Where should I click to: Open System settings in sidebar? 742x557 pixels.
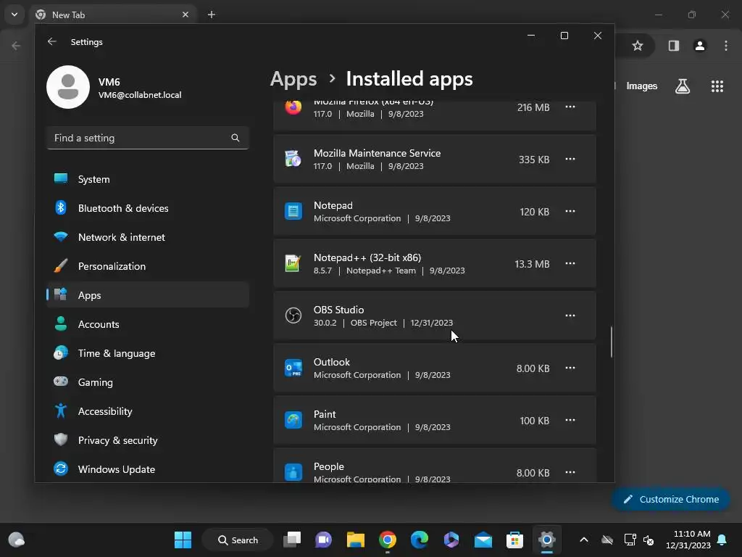[x=148, y=180]
